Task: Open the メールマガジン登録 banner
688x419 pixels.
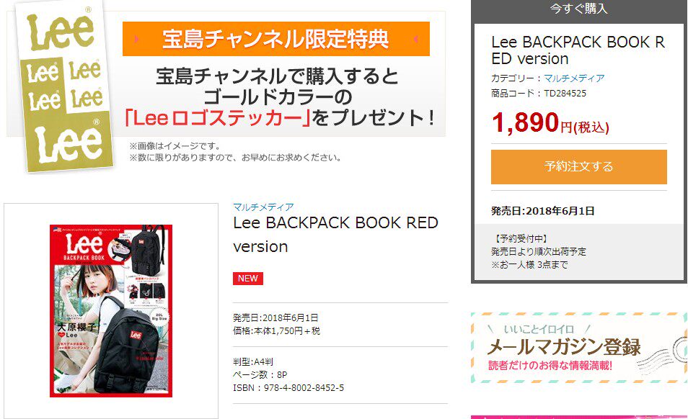Action: pyautogui.click(x=579, y=348)
